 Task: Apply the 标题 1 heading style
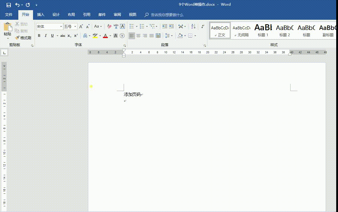click(x=263, y=31)
